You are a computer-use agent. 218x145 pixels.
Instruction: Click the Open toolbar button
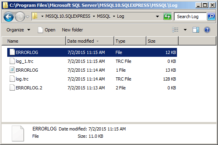coord(47,30)
